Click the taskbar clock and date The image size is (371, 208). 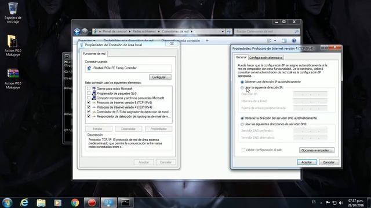[x=355, y=203]
